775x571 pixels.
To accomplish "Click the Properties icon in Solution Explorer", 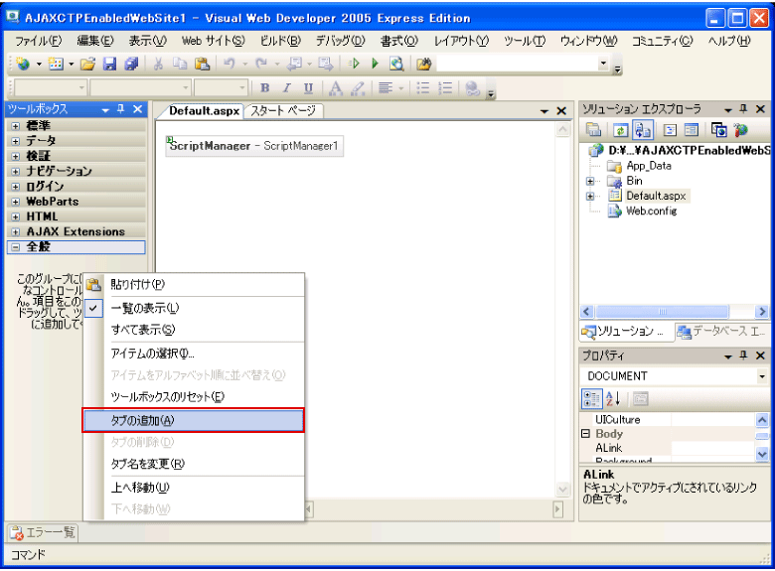I will [x=593, y=130].
